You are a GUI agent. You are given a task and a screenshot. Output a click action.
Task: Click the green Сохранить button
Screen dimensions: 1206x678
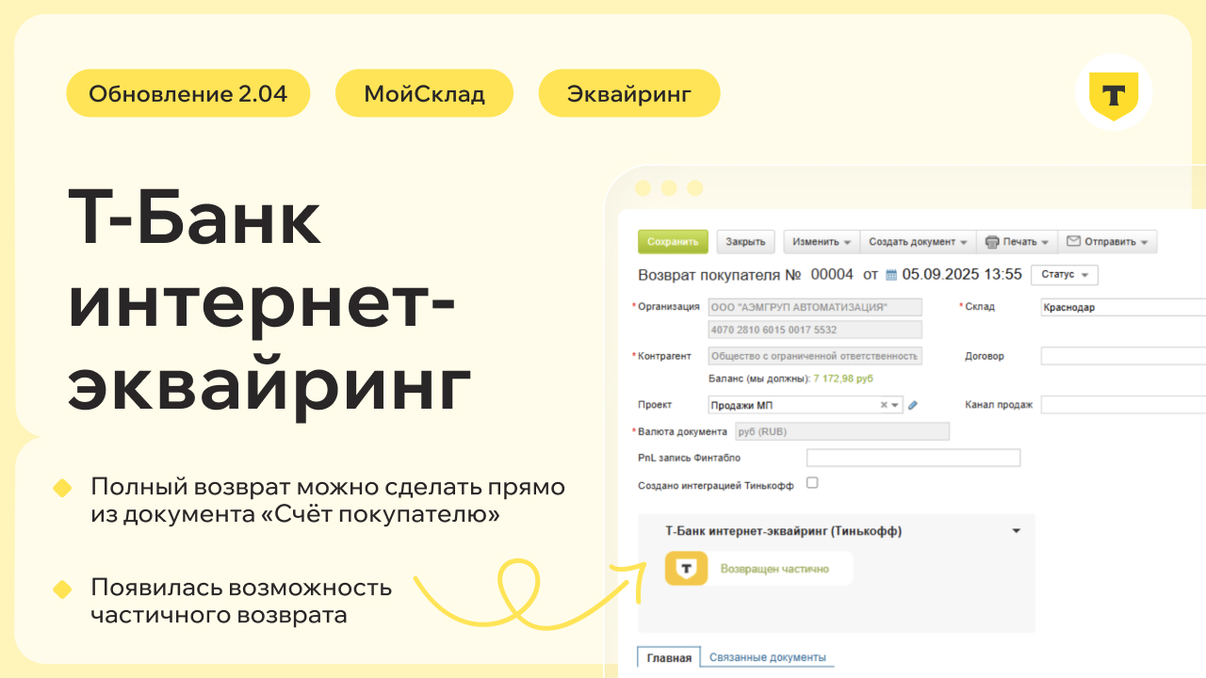pyautogui.click(x=673, y=242)
